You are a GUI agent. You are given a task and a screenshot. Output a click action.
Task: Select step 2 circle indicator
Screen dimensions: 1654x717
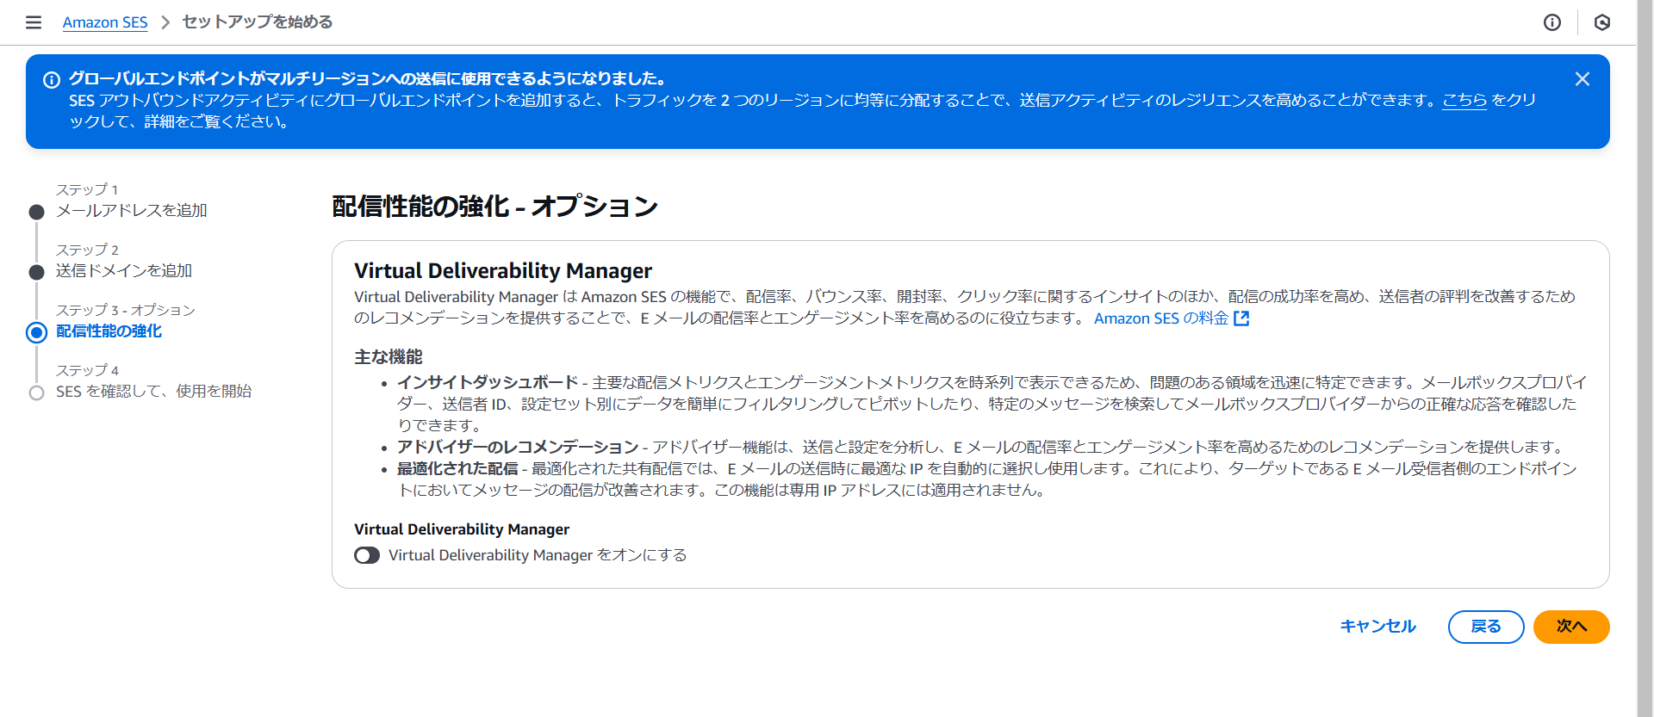point(36,272)
